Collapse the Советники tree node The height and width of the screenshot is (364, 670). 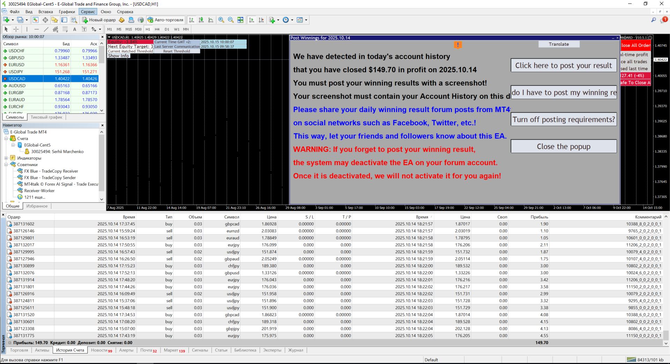(x=6, y=165)
